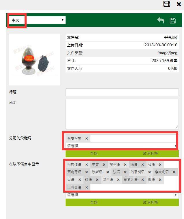Open the 中文 language dropdown
184x219 pixels.
pos(37,20)
